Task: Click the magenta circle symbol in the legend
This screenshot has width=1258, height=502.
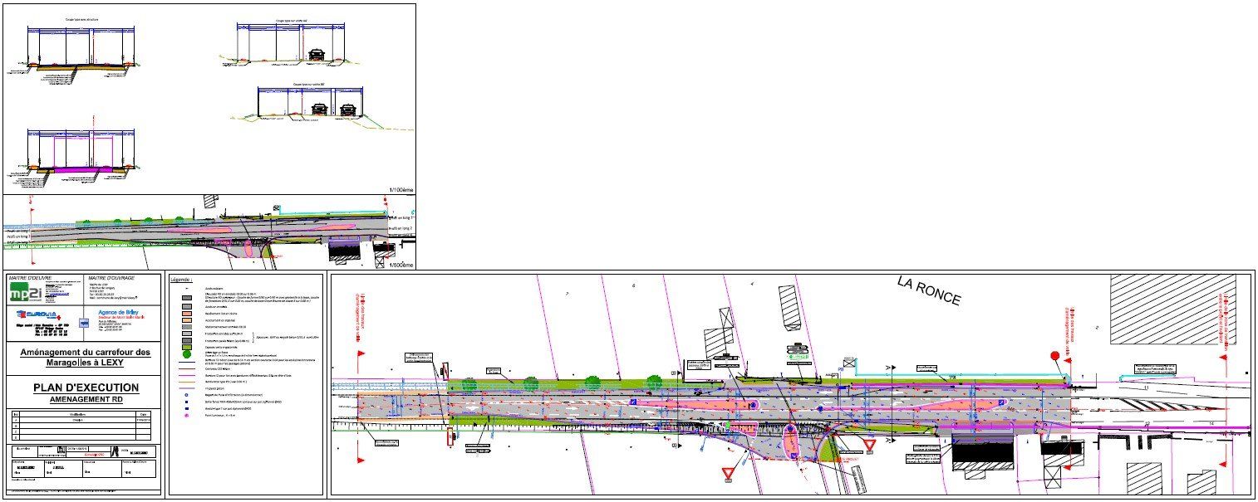Action: [187, 415]
